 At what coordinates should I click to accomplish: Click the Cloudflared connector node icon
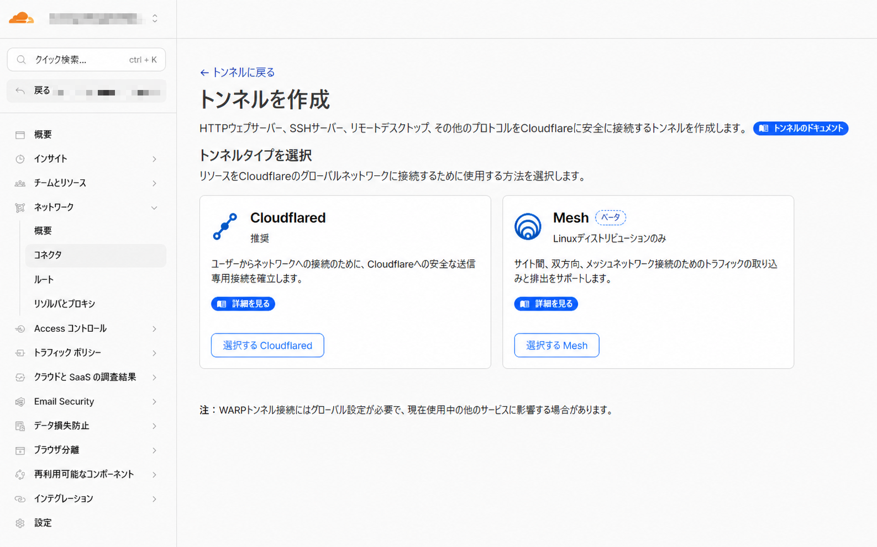(225, 227)
